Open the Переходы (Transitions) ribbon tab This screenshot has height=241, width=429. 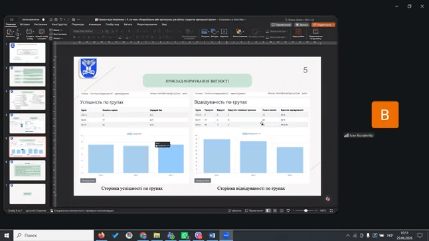[78, 25]
